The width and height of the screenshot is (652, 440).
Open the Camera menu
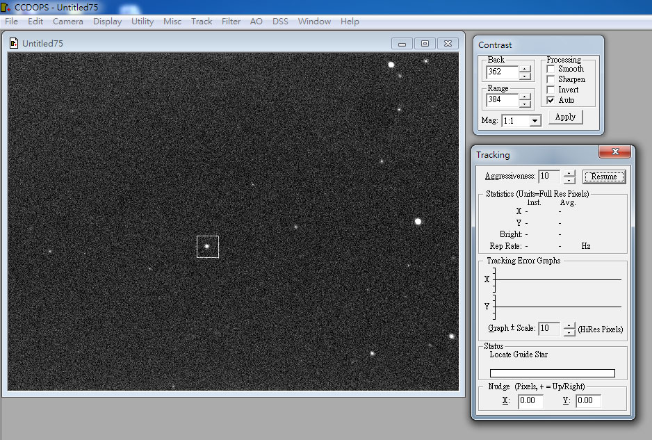(x=67, y=22)
